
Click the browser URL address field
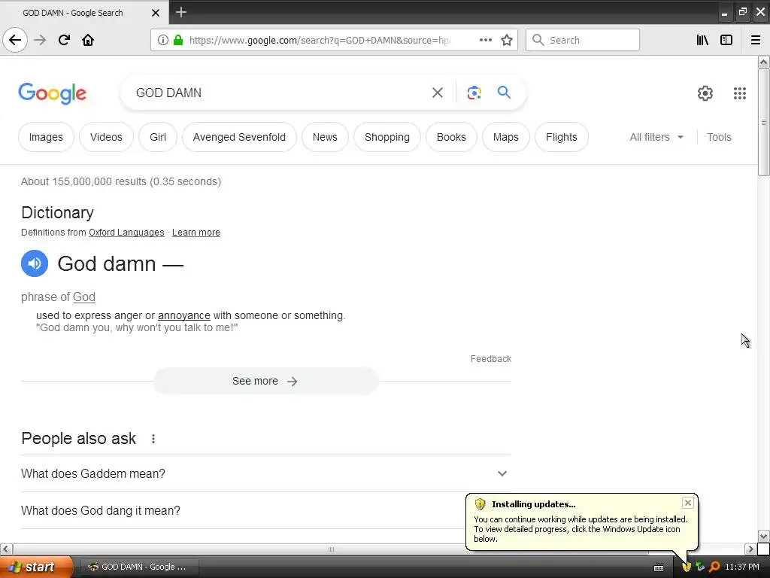coord(319,40)
